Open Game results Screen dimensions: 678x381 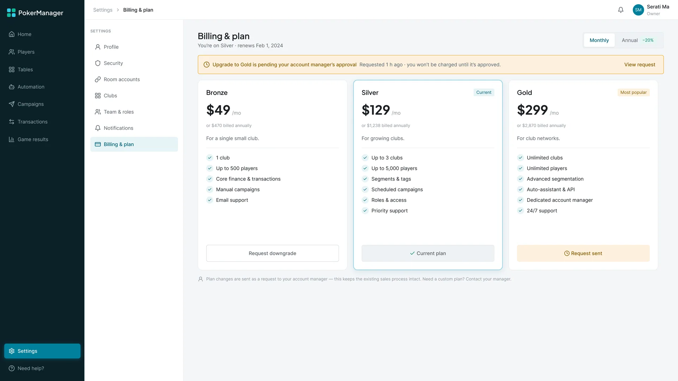tap(42, 139)
